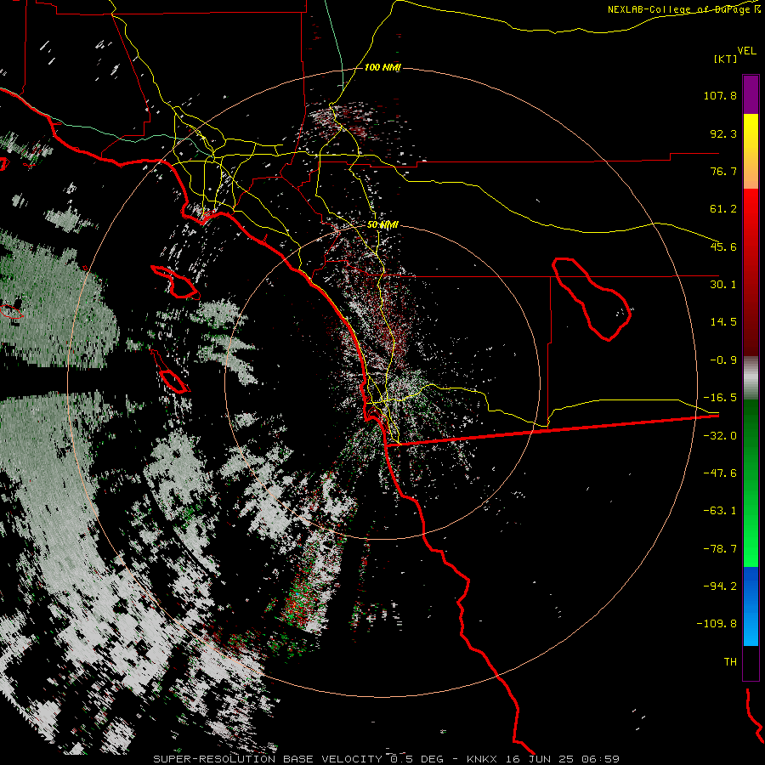Click the Salton Sea outline on the map

pos(592,299)
